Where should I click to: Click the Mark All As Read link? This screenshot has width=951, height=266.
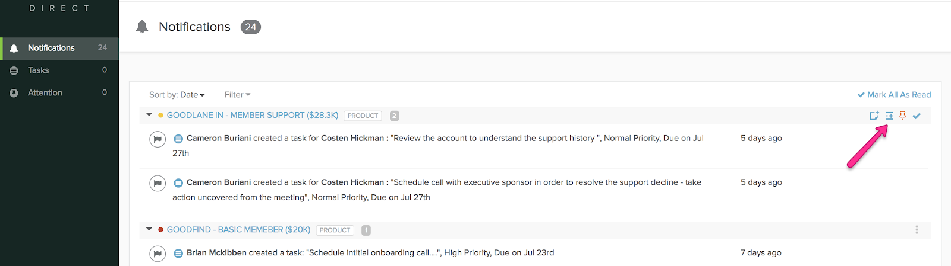tap(894, 95)
